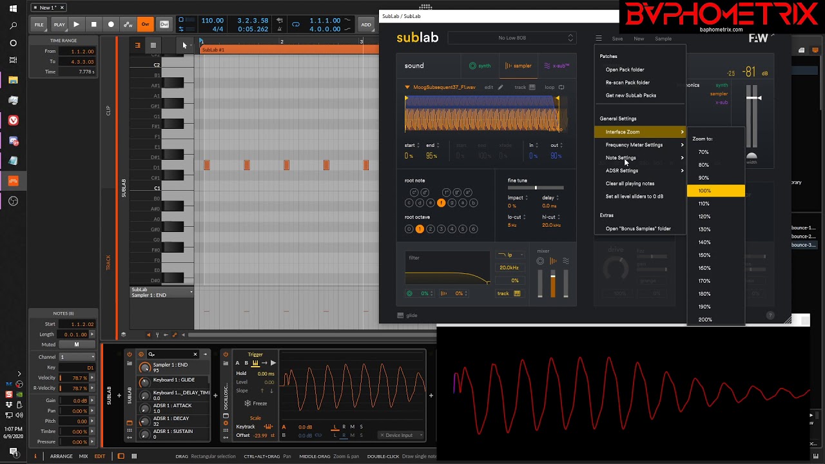Viewport: 825px width, 464px height.
Task: Expand the MoogSubsequent37_F1.wav sample dropdown
Action: 407,88
